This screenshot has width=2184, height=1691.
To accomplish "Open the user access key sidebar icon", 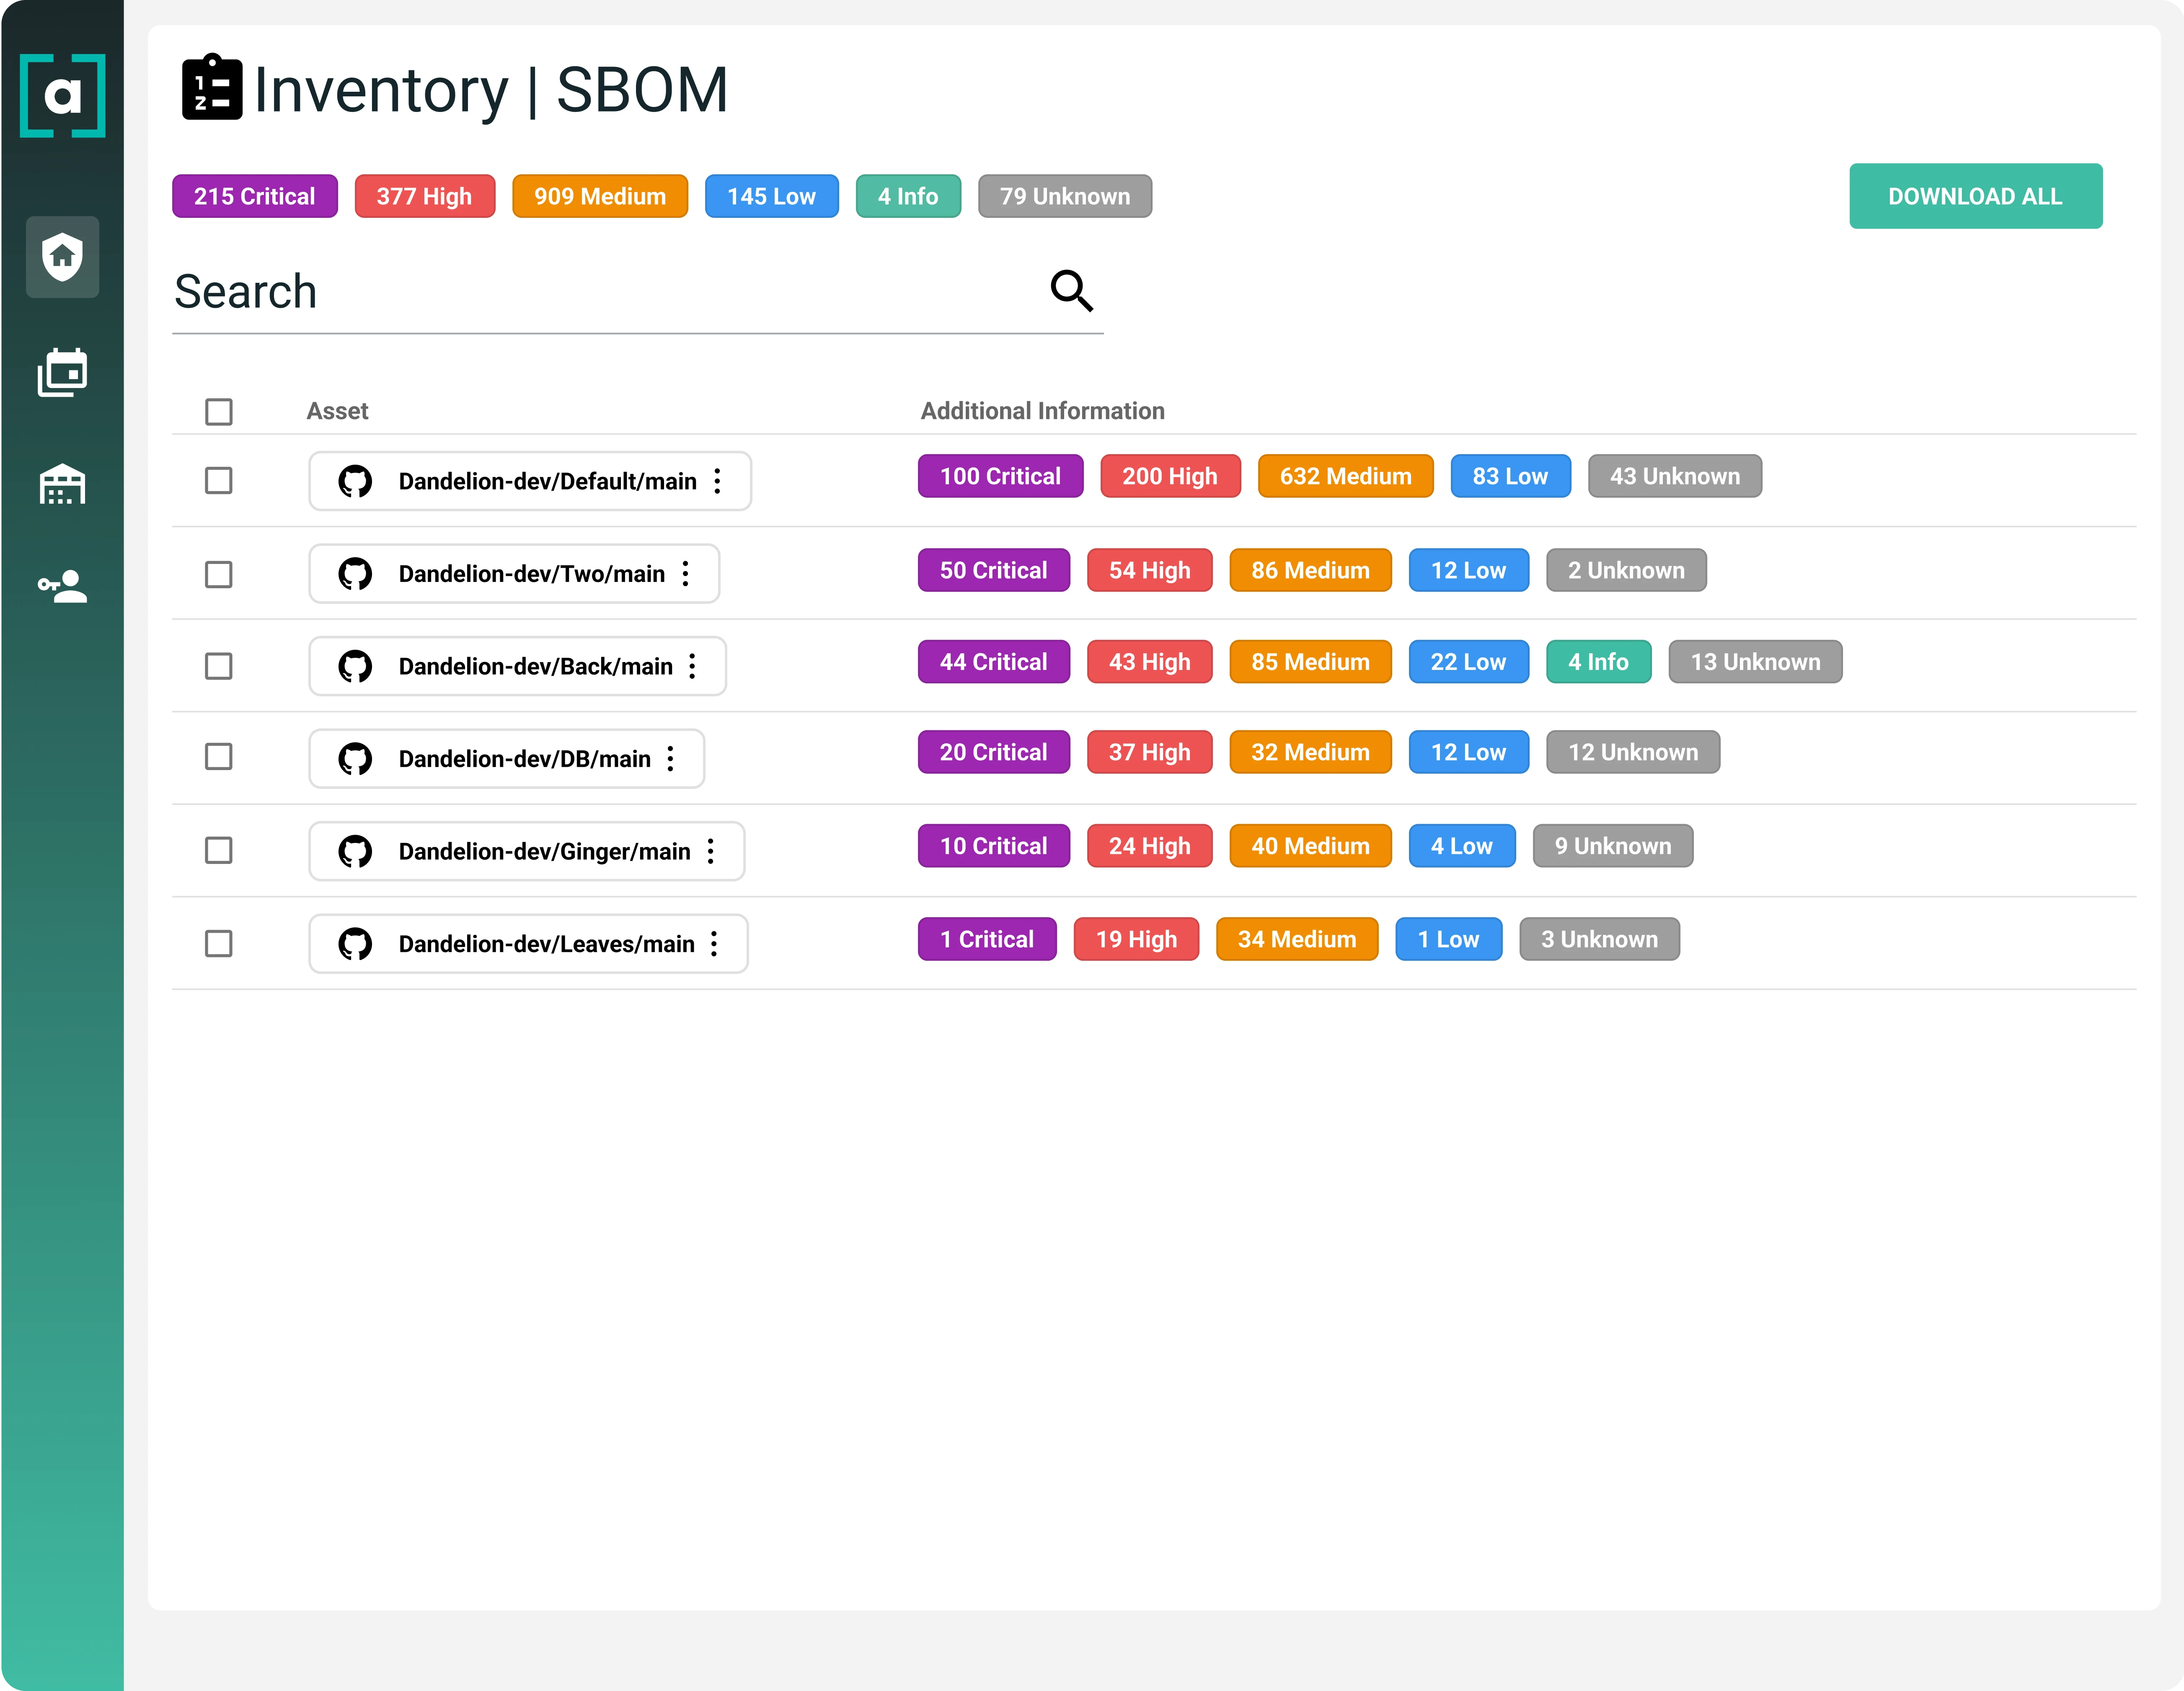I will (x=62, y=586).
